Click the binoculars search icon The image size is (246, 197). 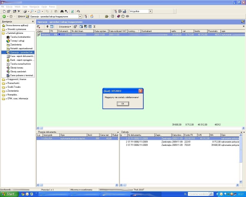click(62, 11)
